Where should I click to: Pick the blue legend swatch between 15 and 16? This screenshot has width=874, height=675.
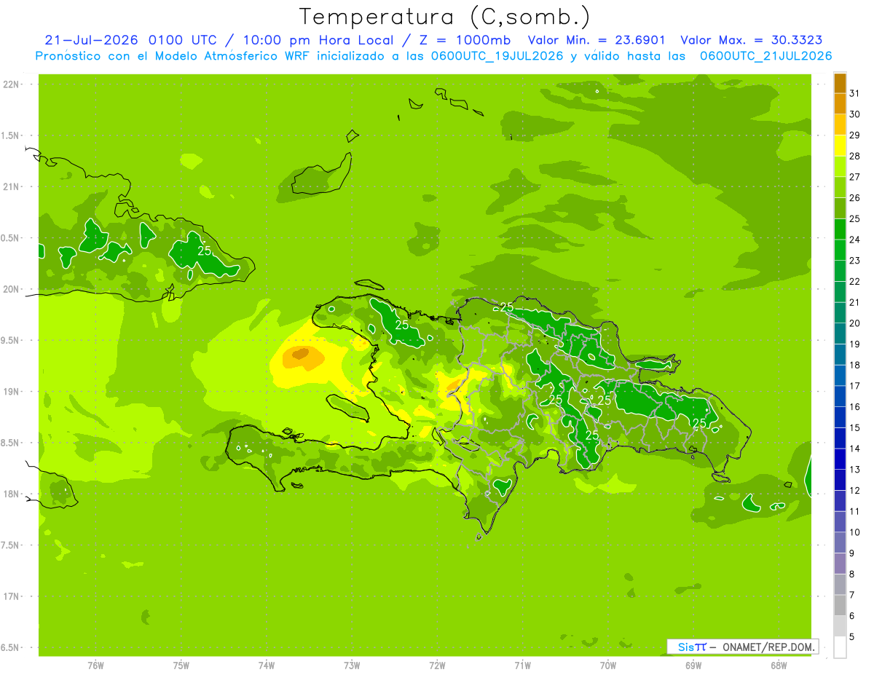(840, 417)
